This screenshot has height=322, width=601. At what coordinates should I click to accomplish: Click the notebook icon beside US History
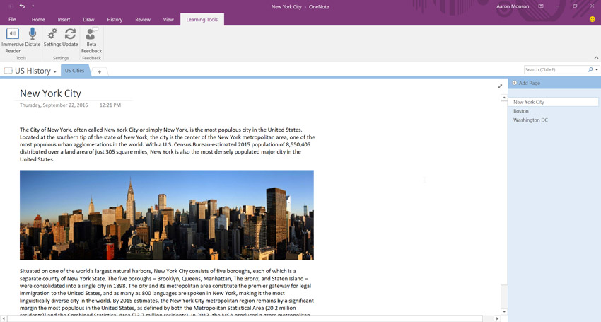(8, 71)
